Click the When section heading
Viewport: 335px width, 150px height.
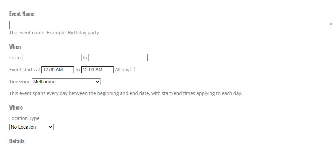pyautogui.click(x=15, y=47)
